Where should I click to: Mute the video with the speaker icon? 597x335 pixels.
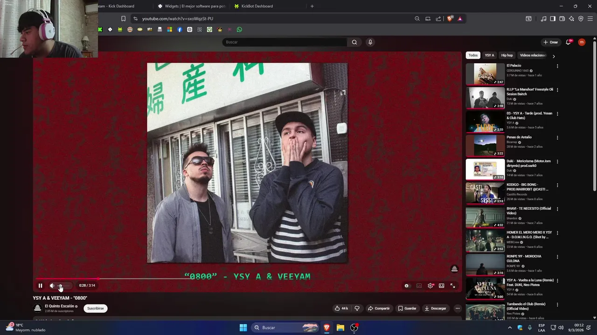pyautogui.click(x=52, y=286)
